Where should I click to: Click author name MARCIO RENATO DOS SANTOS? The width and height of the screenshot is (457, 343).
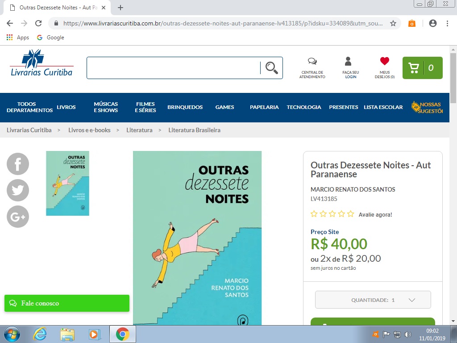(353, 189)
